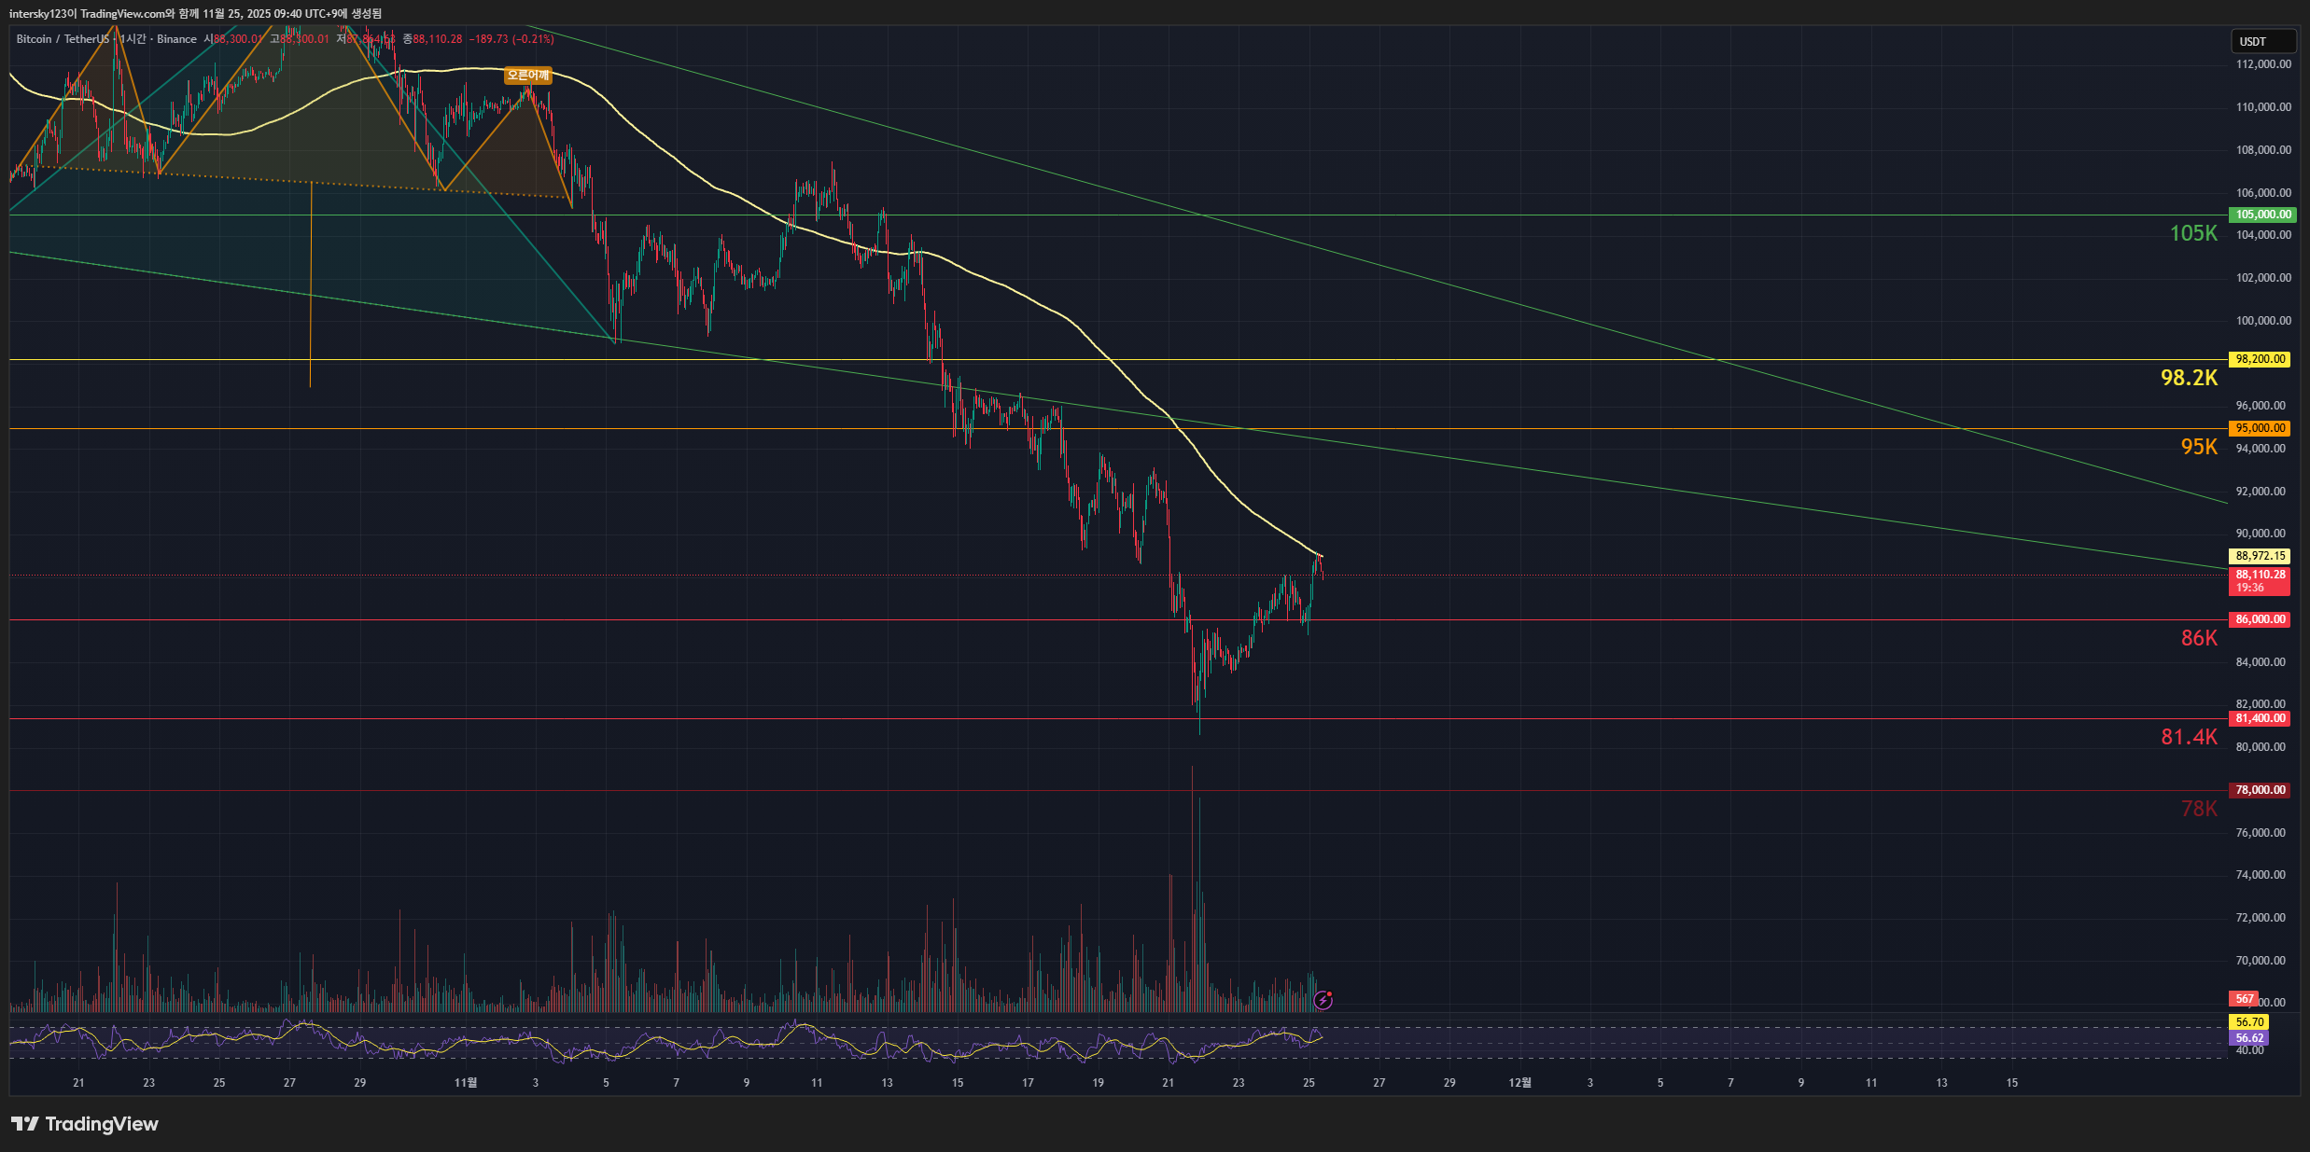Click the purple 56.62 RSI value label
Screen dimensions: 2310x1152
(x=2249, y=1038)
